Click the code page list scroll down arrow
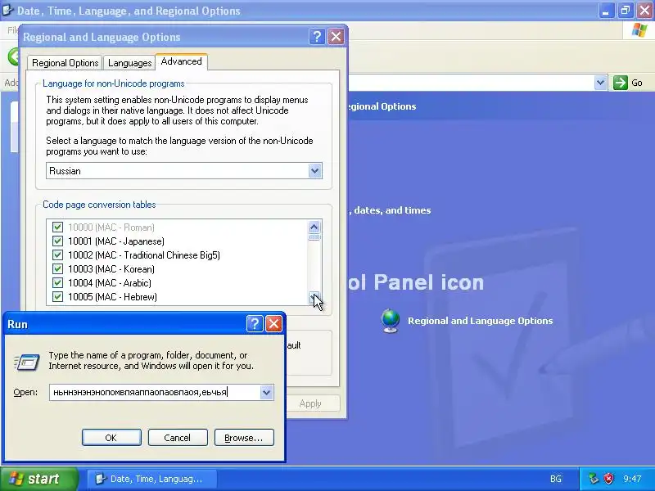The image size is (655, 491). 314,298
